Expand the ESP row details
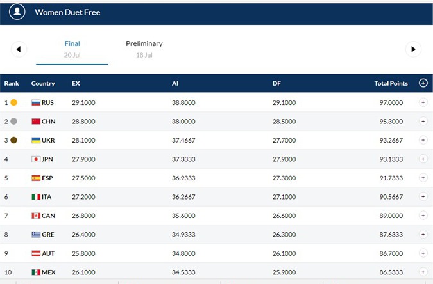 point(423,178)
